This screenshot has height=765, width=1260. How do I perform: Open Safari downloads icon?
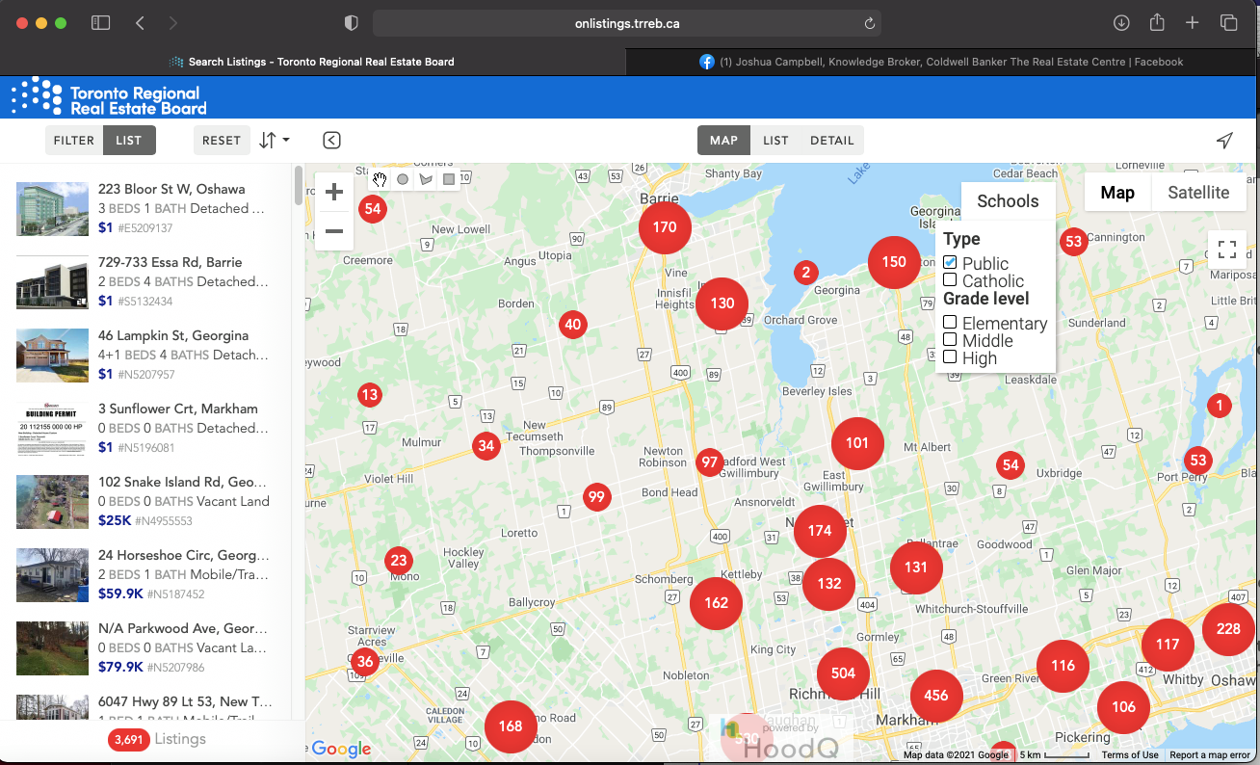point(1121,23)
